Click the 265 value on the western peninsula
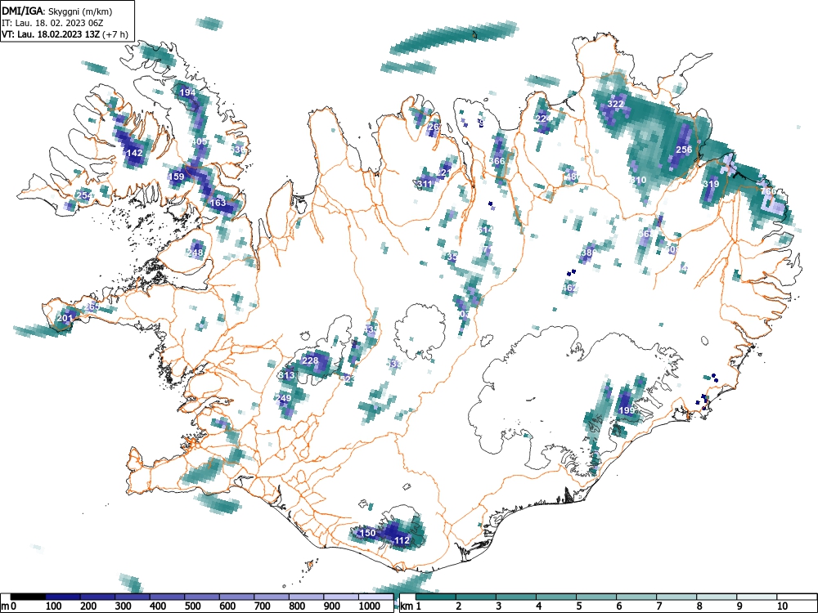Viewport: 818px width, 613px height. point(92,306)
